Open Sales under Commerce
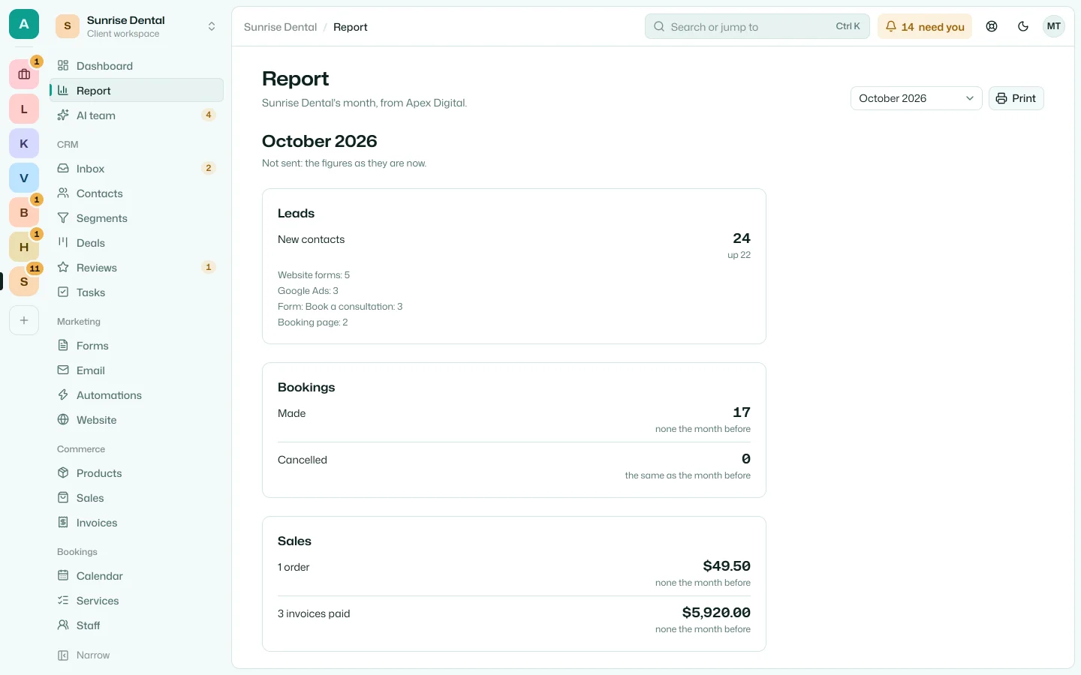This screenshot has height=675, width=1081. [137, 498]
